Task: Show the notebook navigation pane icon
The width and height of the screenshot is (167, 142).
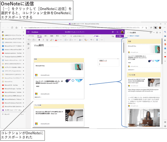Action: coord(29,44)
